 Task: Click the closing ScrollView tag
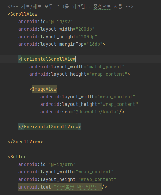25,142
